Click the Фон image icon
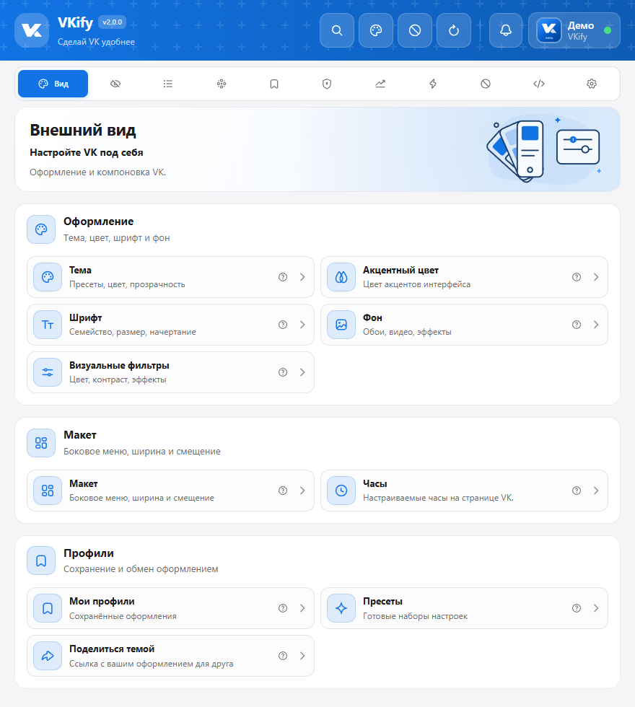 click(341, 325)
